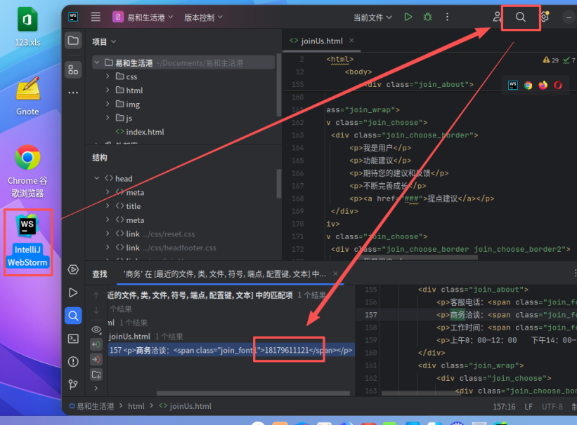Open more run actions menu
This screenshot has height=425, width=577.
pos(447,17)
